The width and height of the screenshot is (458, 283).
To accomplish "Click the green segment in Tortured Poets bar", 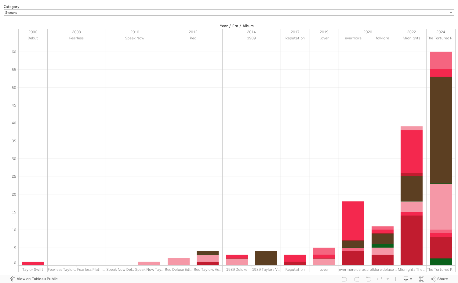I will tap(441, 262).
